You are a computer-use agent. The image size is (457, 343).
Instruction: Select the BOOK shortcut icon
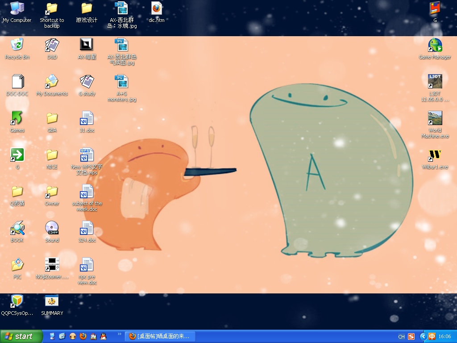tap(17, 232)
